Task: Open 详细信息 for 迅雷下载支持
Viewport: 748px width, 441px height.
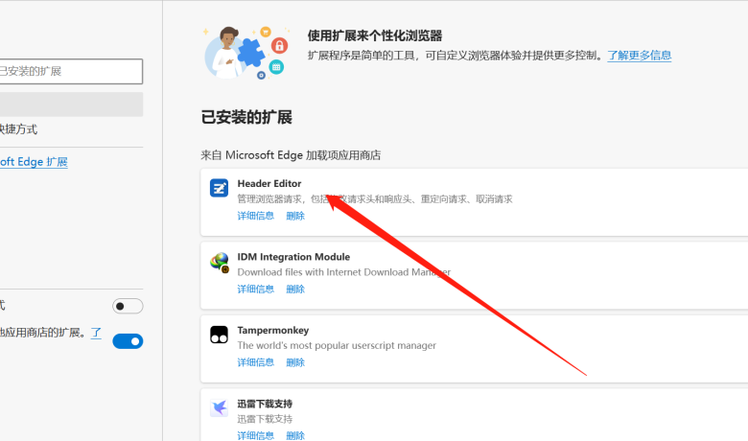Action: coord(256,435)
